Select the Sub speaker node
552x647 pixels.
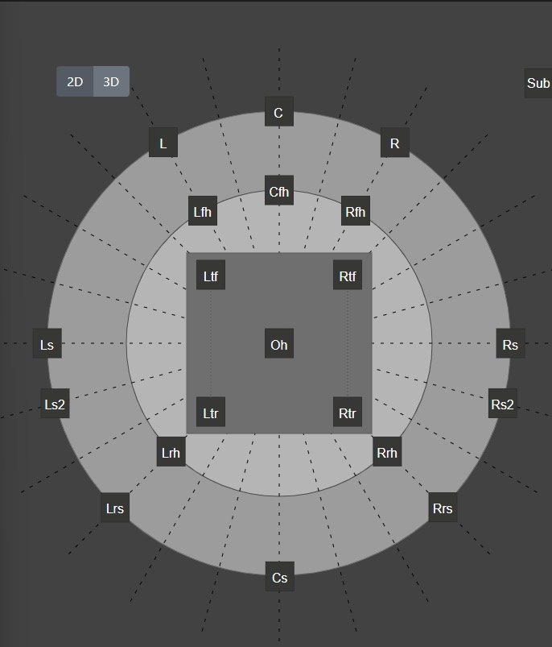538,84
